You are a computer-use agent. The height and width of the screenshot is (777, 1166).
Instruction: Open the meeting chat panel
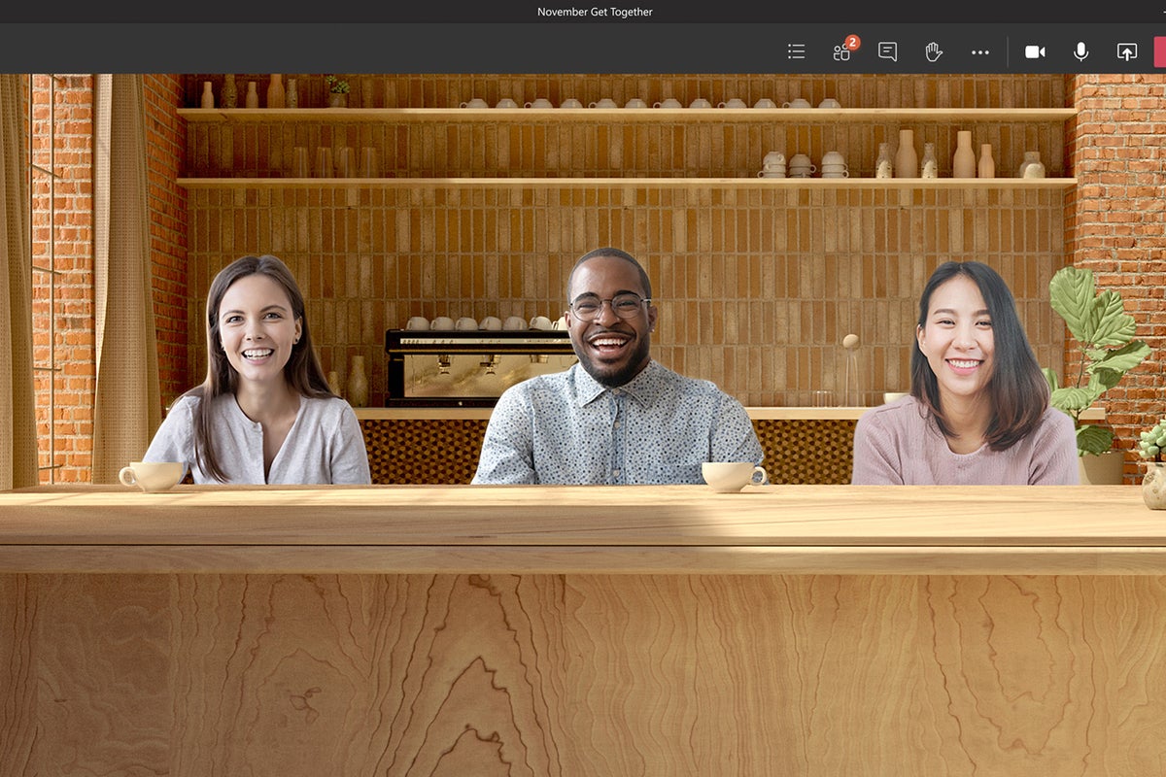887,51
